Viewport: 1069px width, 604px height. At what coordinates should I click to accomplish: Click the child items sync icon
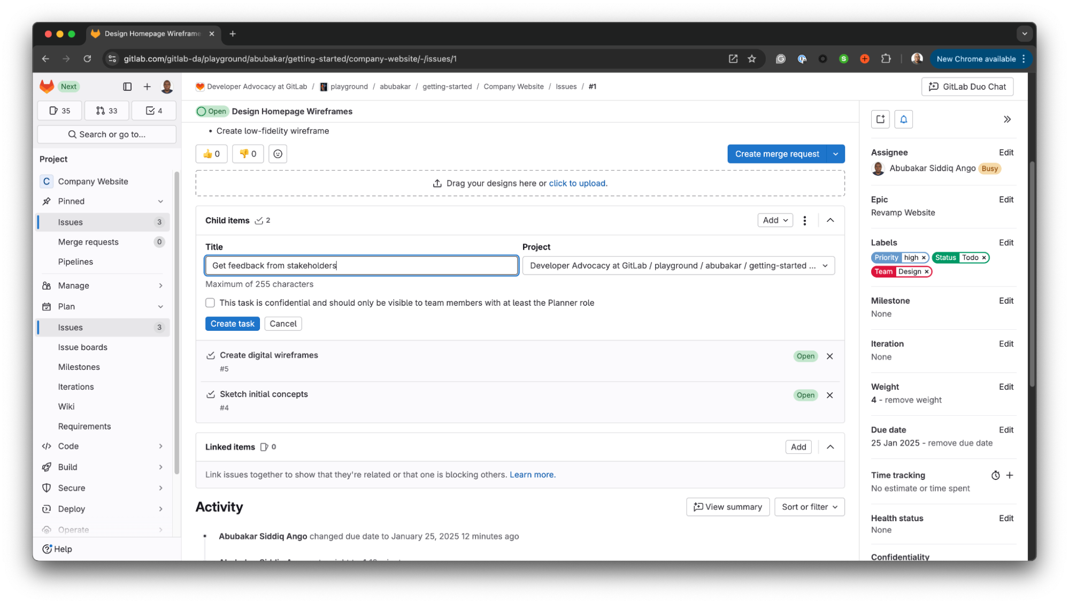259,220
